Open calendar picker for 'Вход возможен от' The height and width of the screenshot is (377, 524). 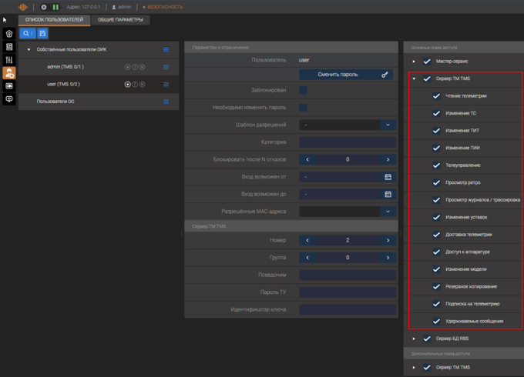(388, 177)
